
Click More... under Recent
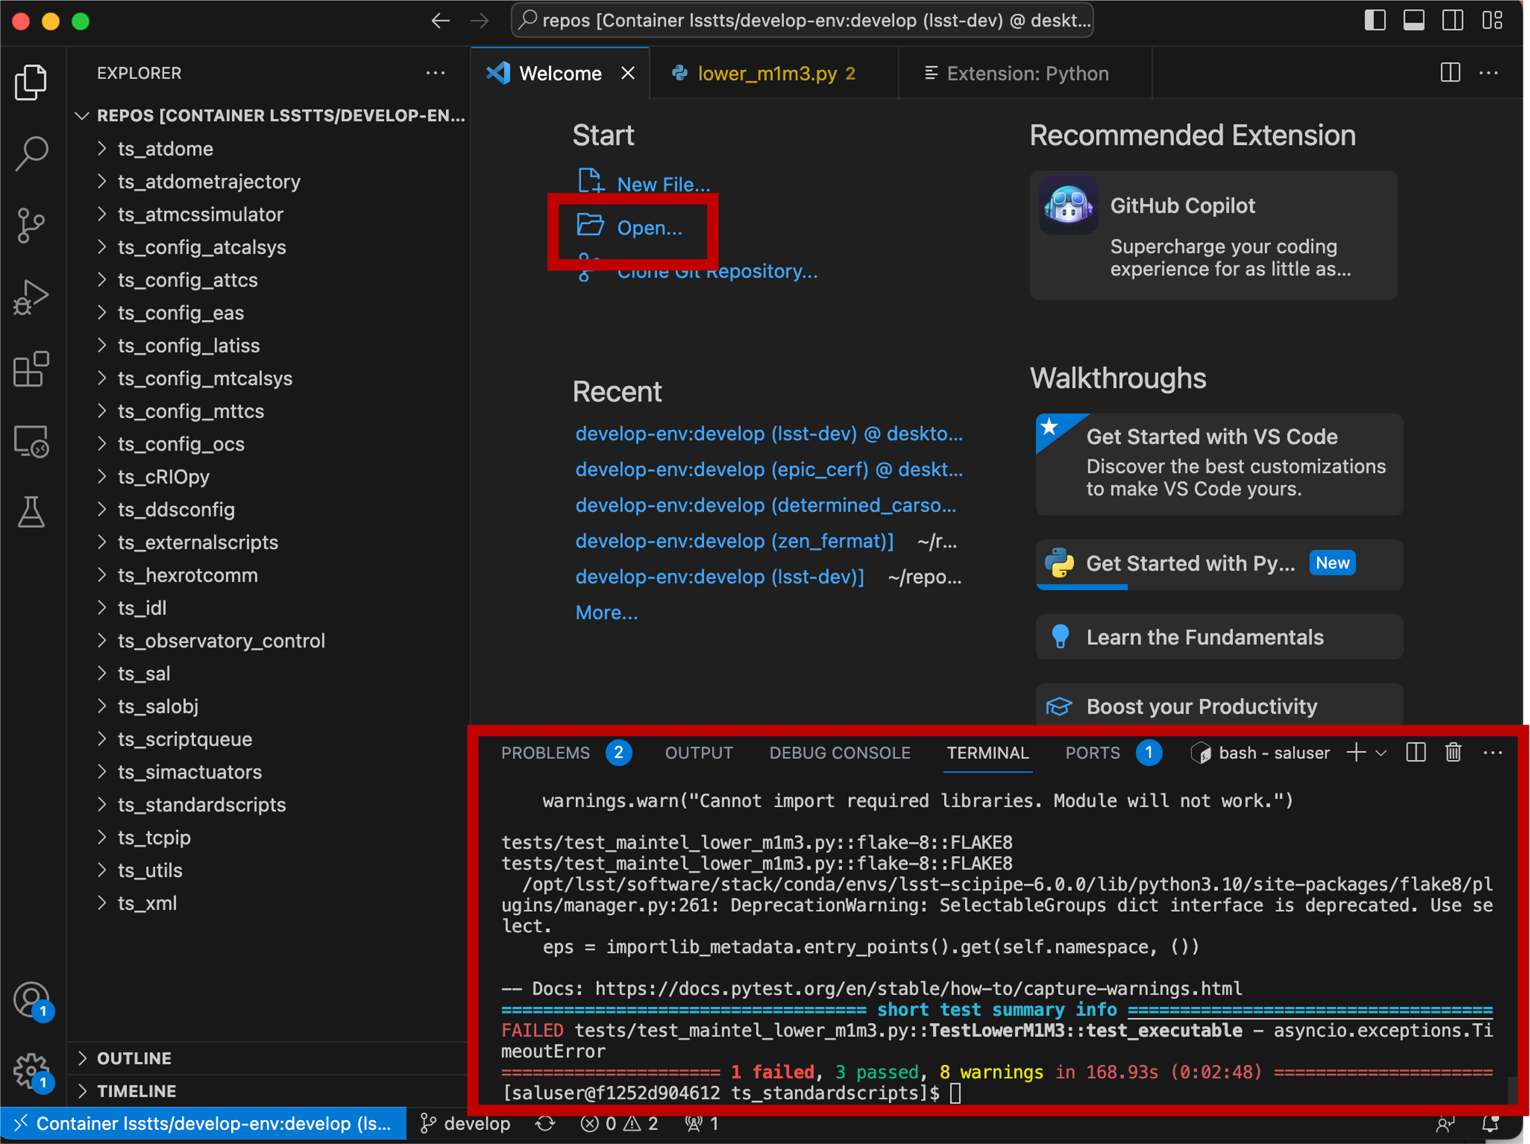(x=606, y=613)
